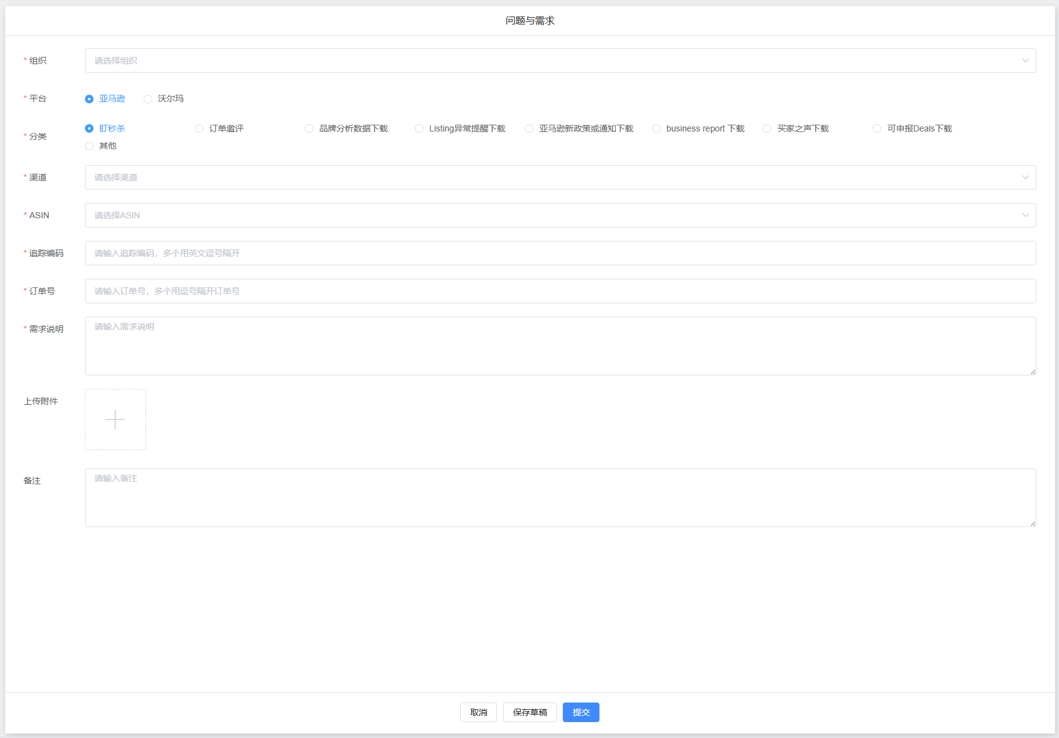Select 买家之声下载 category
This screenshot has width=1059, height=738.
pyautogui.click(x=767, y=128)
